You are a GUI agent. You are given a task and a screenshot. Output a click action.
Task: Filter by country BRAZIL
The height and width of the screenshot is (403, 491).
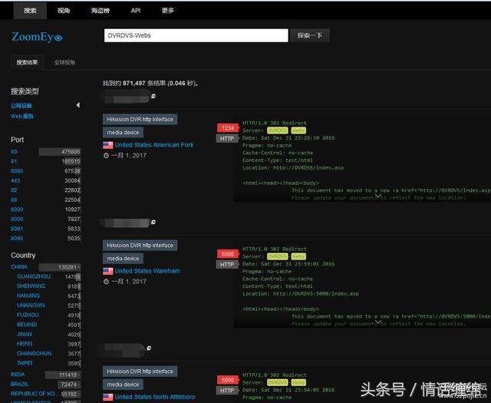(x=20, y=385)
